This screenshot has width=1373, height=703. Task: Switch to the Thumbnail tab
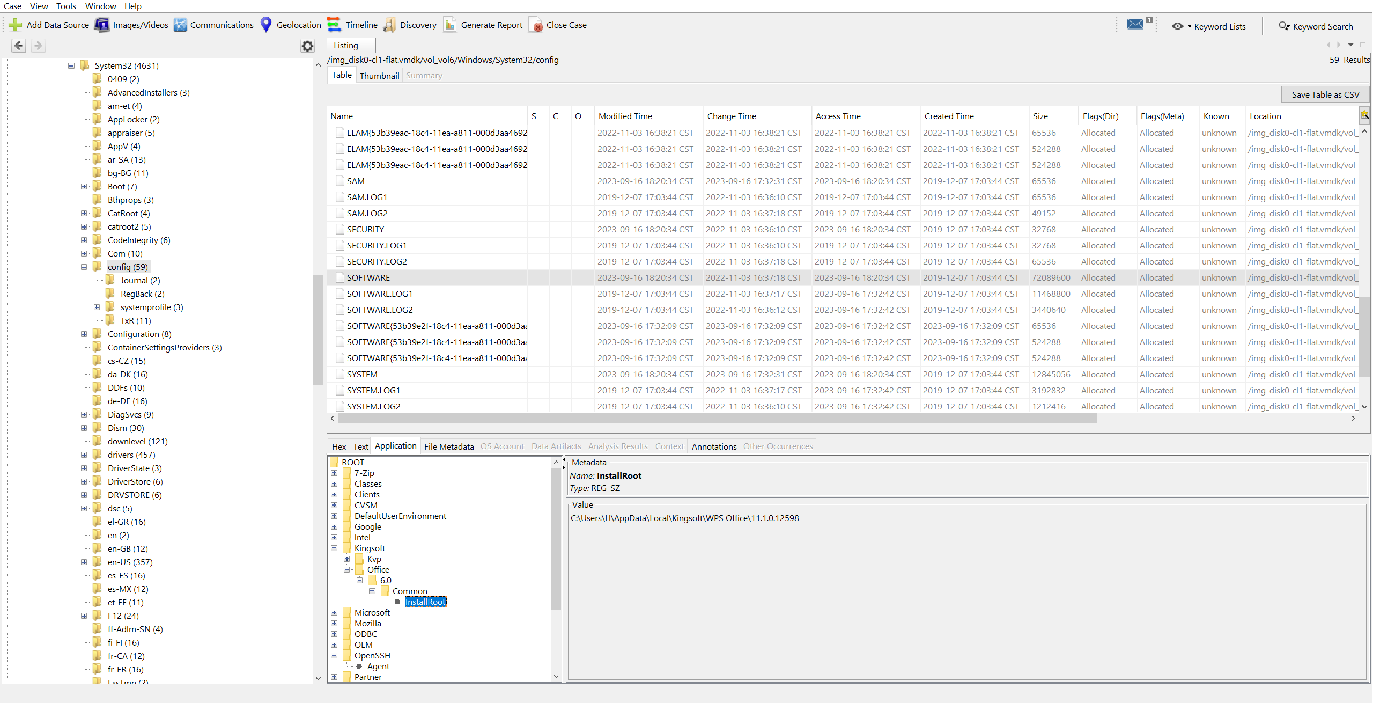(379, 76)
